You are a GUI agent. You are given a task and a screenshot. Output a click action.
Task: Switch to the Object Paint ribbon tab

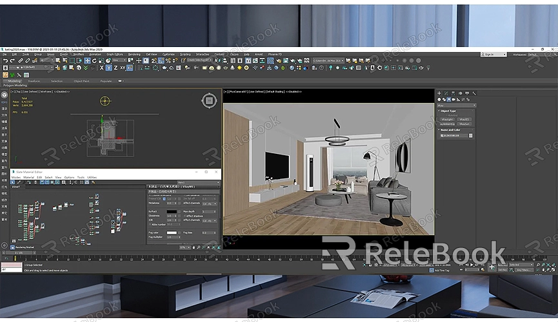coord(81,81)
